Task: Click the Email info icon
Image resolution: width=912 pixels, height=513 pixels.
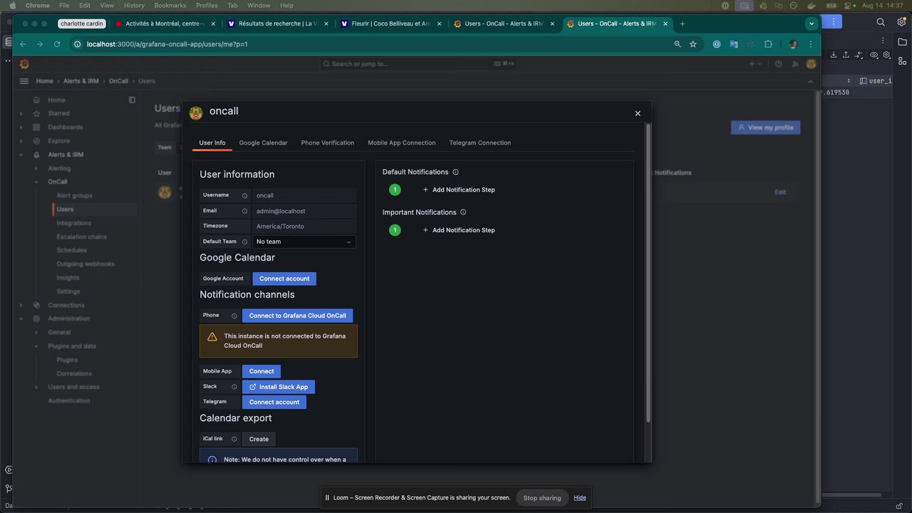Action: tap(244, 211)
